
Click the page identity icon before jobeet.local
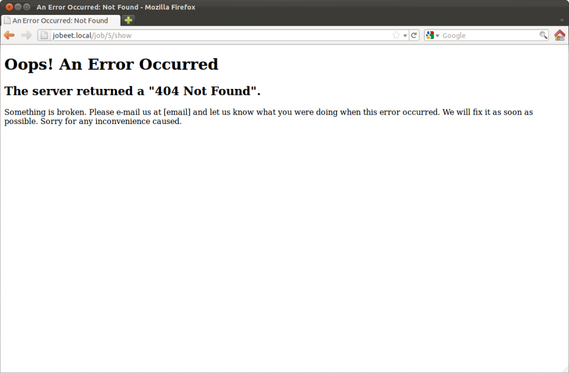(x=44, y=35)
